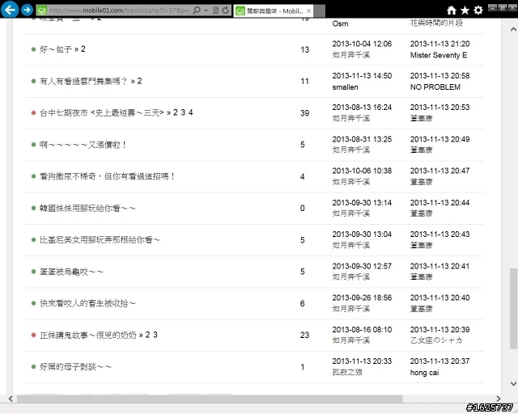Click the red dot beside 正妹講鬼故事 topic
The height and width of the screenshot is (414, 518).
[x=33, y=335]
